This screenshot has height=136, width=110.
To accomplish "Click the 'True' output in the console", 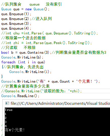I will (9, 110).
